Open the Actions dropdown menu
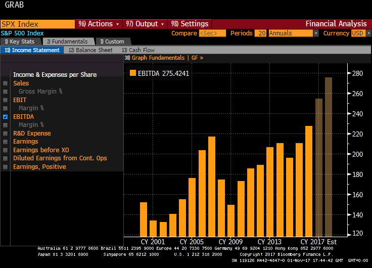This screenshot has width=372, height=268. [99, 24]
